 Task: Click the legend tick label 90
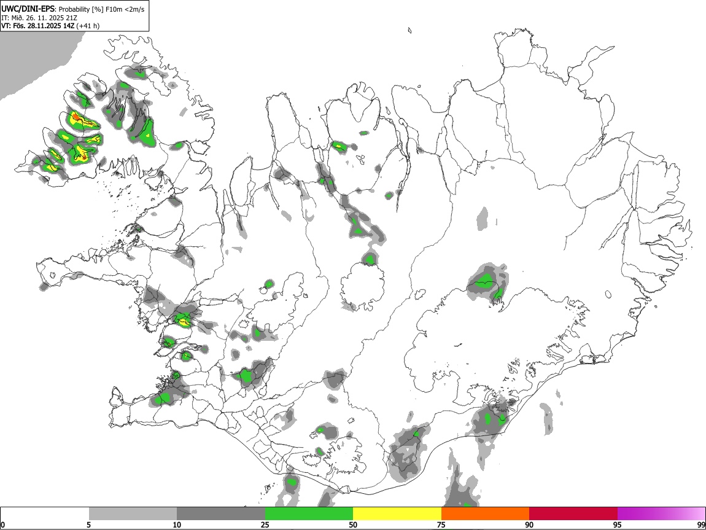529,524
